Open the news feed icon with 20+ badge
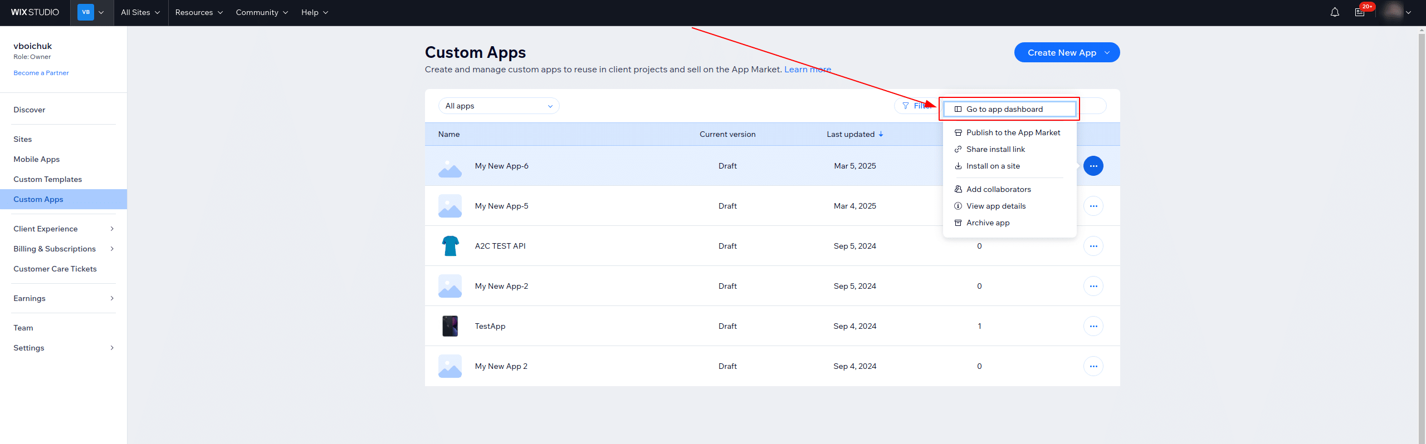The image size is (1426, 444). 1360,12
